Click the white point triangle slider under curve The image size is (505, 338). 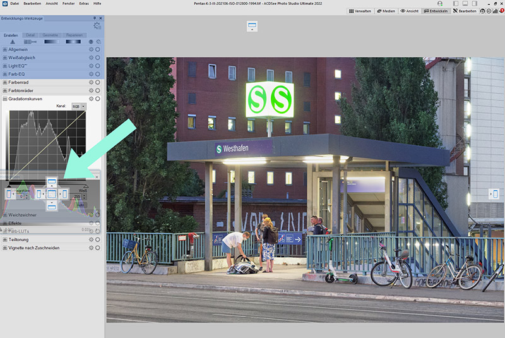coord(86,186)
